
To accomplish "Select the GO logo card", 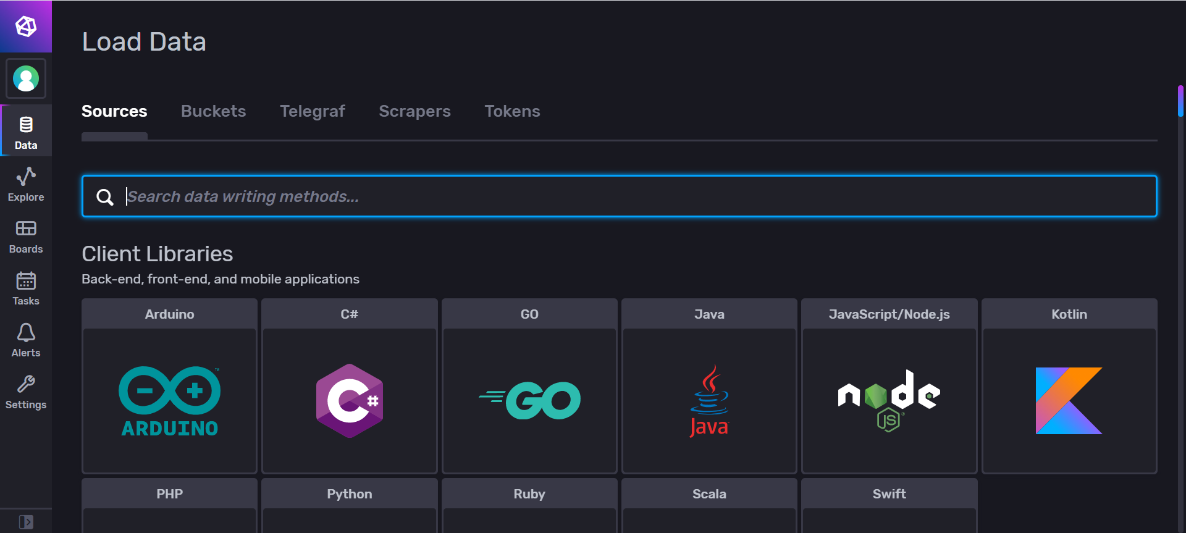I will 530,401.
